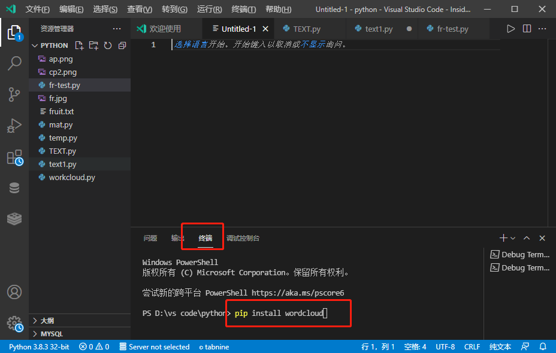Run the code with the play button
Screen dimensions: 556x353
tap(510, 28)
